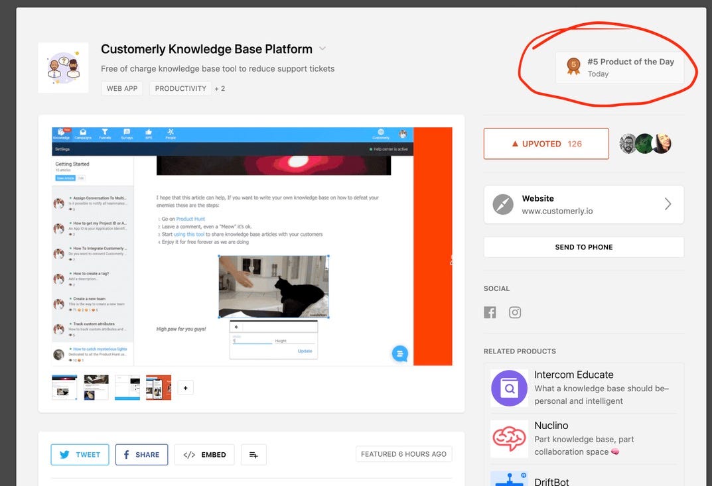Expand the chevron beside the product title
This screenshot has height=486, width=712.
322,48
